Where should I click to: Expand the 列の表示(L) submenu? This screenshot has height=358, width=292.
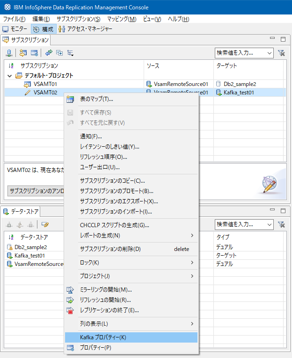tap(131, 324)
